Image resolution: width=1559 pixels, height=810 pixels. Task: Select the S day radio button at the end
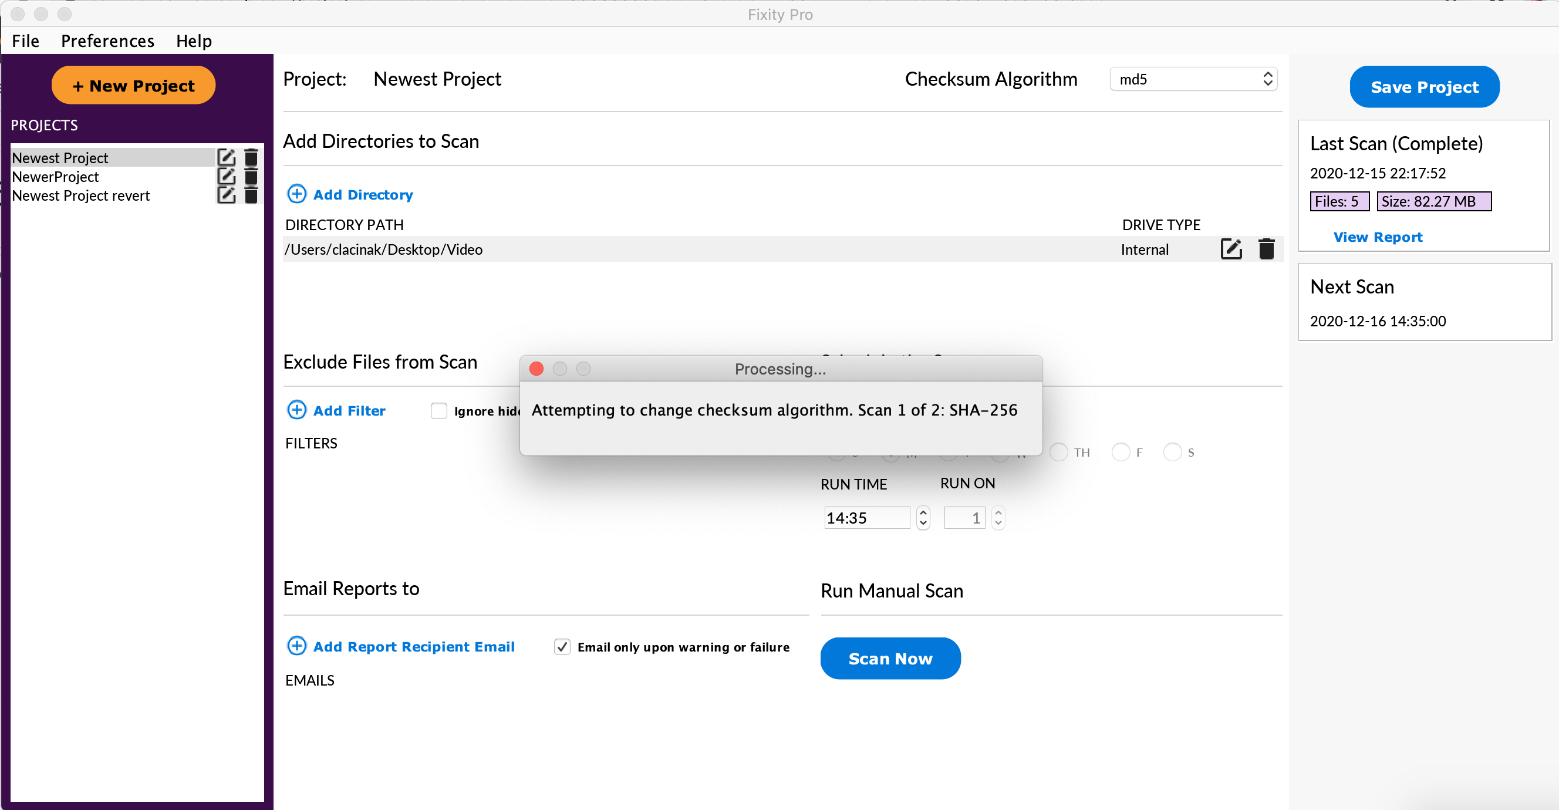click(1172, 452)
